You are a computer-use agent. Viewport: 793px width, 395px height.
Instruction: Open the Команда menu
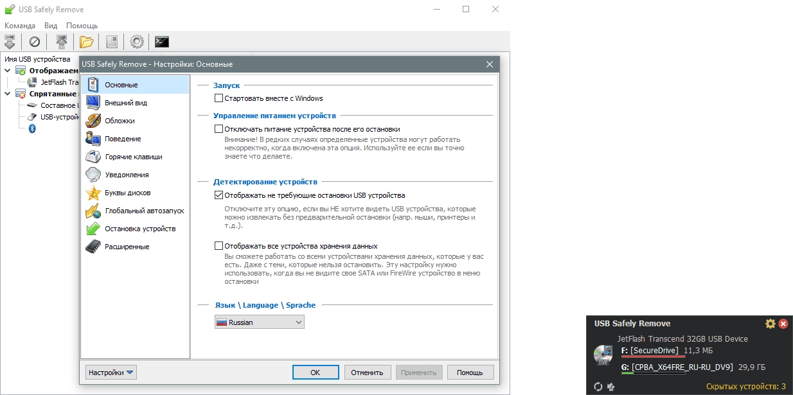point(20,25)
